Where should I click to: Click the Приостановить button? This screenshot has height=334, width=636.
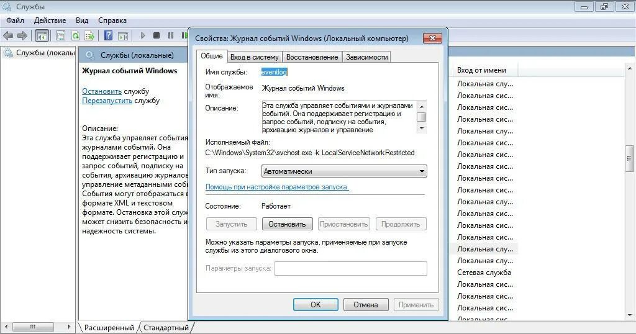click(344, 223)
